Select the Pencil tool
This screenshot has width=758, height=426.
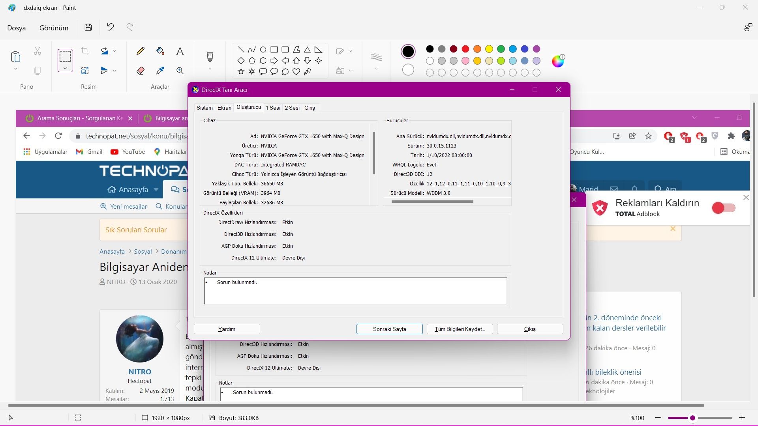(140, 51)
